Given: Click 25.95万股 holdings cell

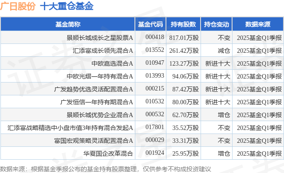Looking at the screenshot, I should [185, 153].
